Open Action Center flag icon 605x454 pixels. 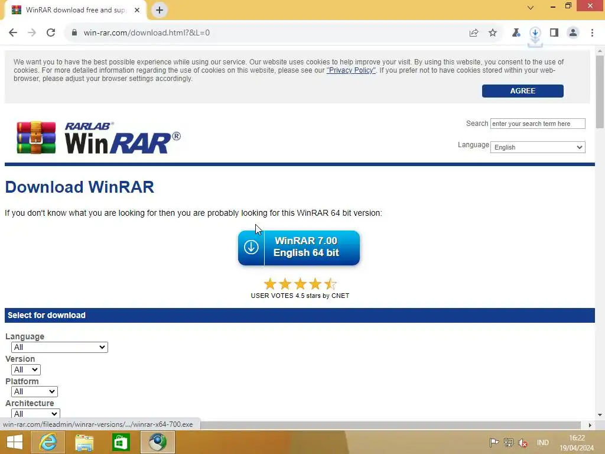[494, 443]
